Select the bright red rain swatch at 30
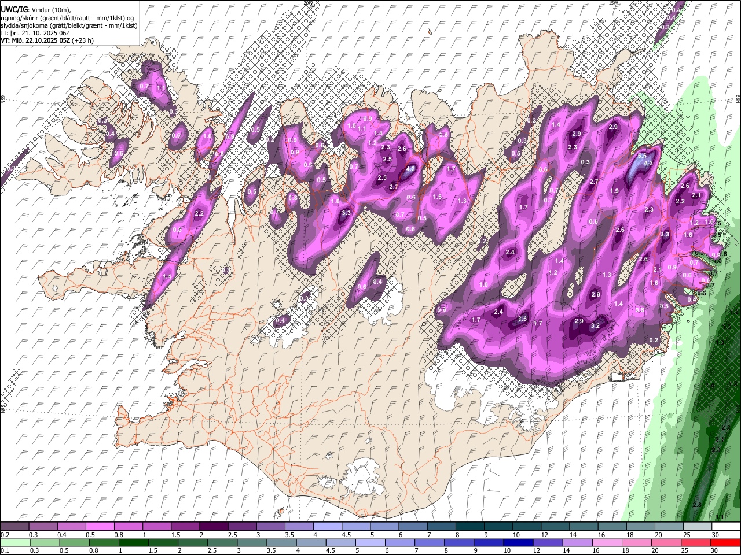This screenshot has height=555, width=741. point(725,542)
